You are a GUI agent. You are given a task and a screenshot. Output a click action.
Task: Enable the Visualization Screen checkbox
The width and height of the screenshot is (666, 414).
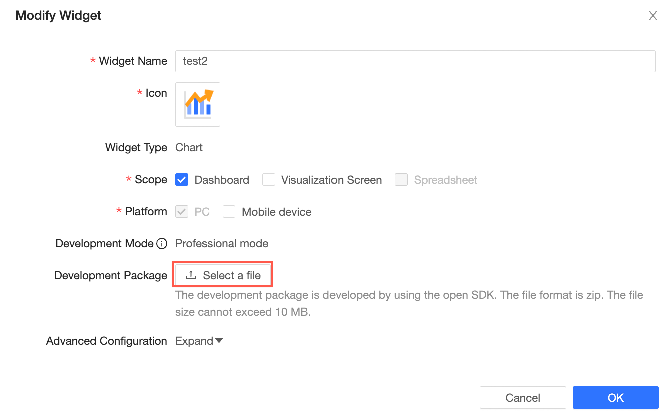[x=269, y=180]
